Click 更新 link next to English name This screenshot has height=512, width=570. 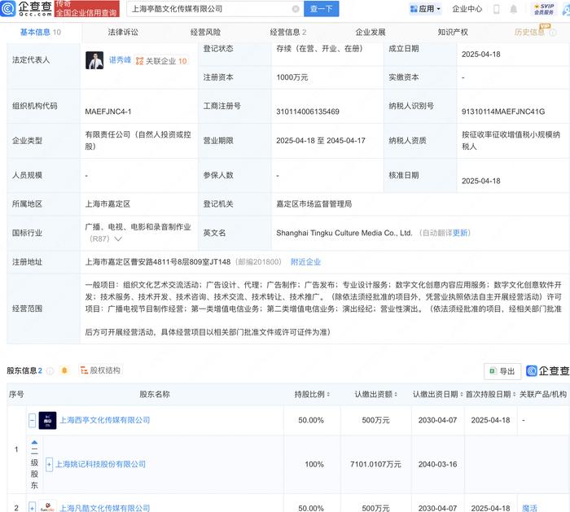click(x=460, y=233)
